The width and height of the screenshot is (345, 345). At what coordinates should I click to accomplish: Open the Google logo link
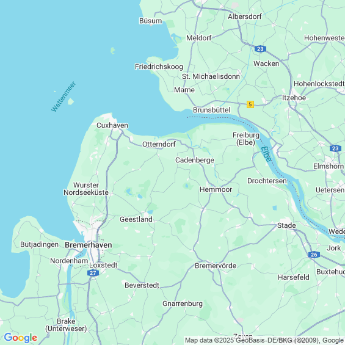point(21,338)
